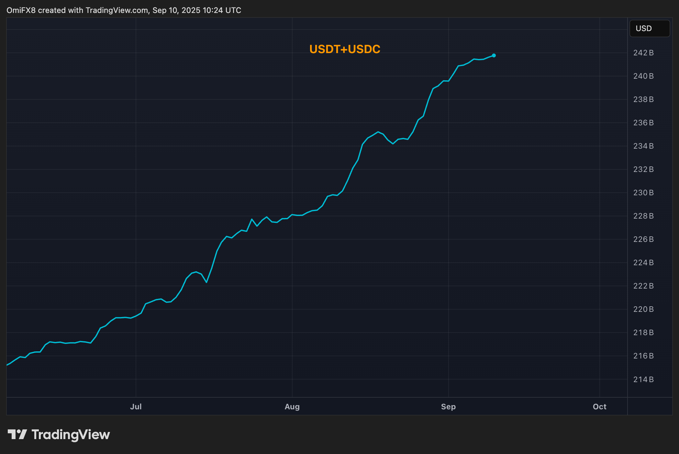Click the 228B price scale label
This screenshot has width=679, height=454.
point(643,216)
